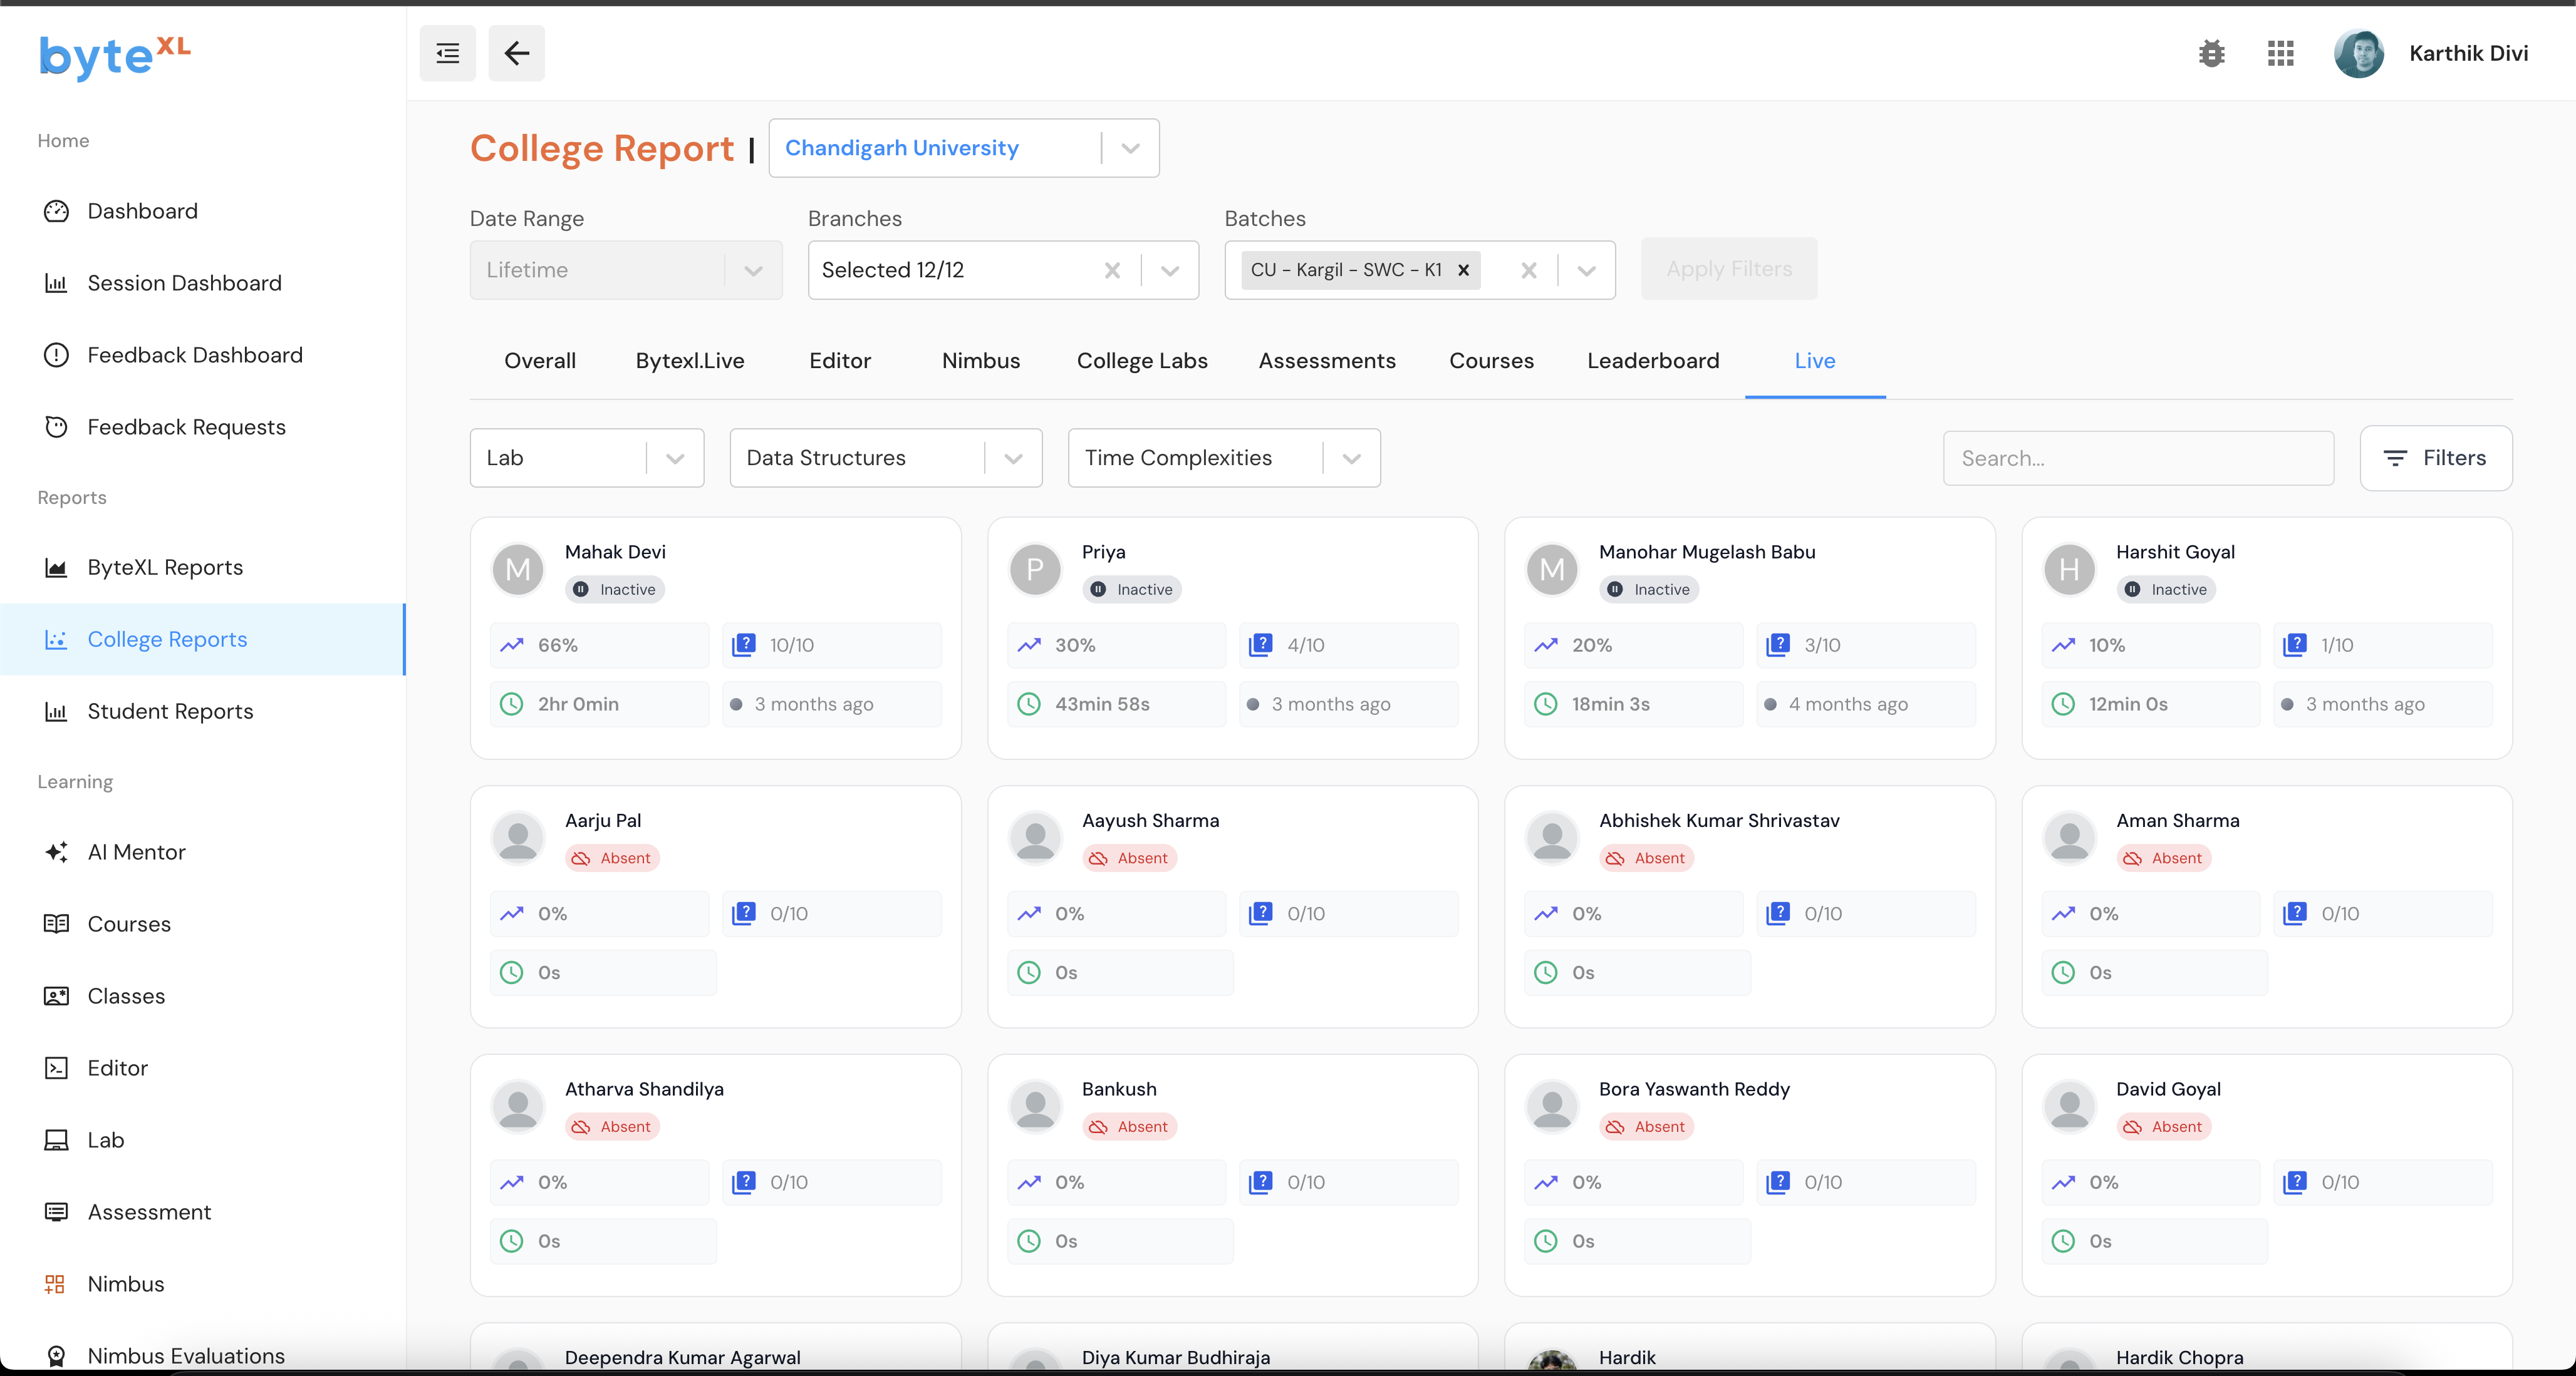Open the Mahak Devi student card
This screenshot has height=1376, width=2576.
click(x=715, y=637)
